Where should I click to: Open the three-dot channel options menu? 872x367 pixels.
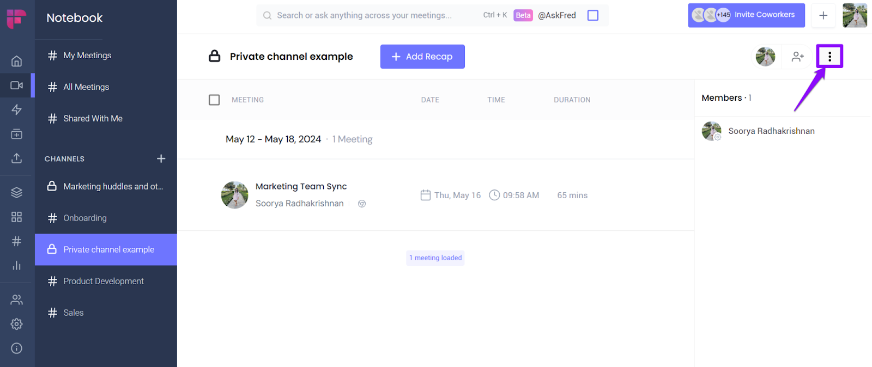click(829, 57)
